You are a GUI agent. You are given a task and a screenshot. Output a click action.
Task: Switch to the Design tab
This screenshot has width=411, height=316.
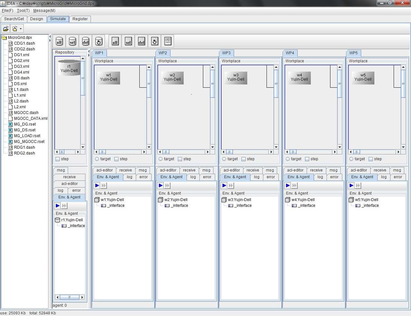[37, 19]
